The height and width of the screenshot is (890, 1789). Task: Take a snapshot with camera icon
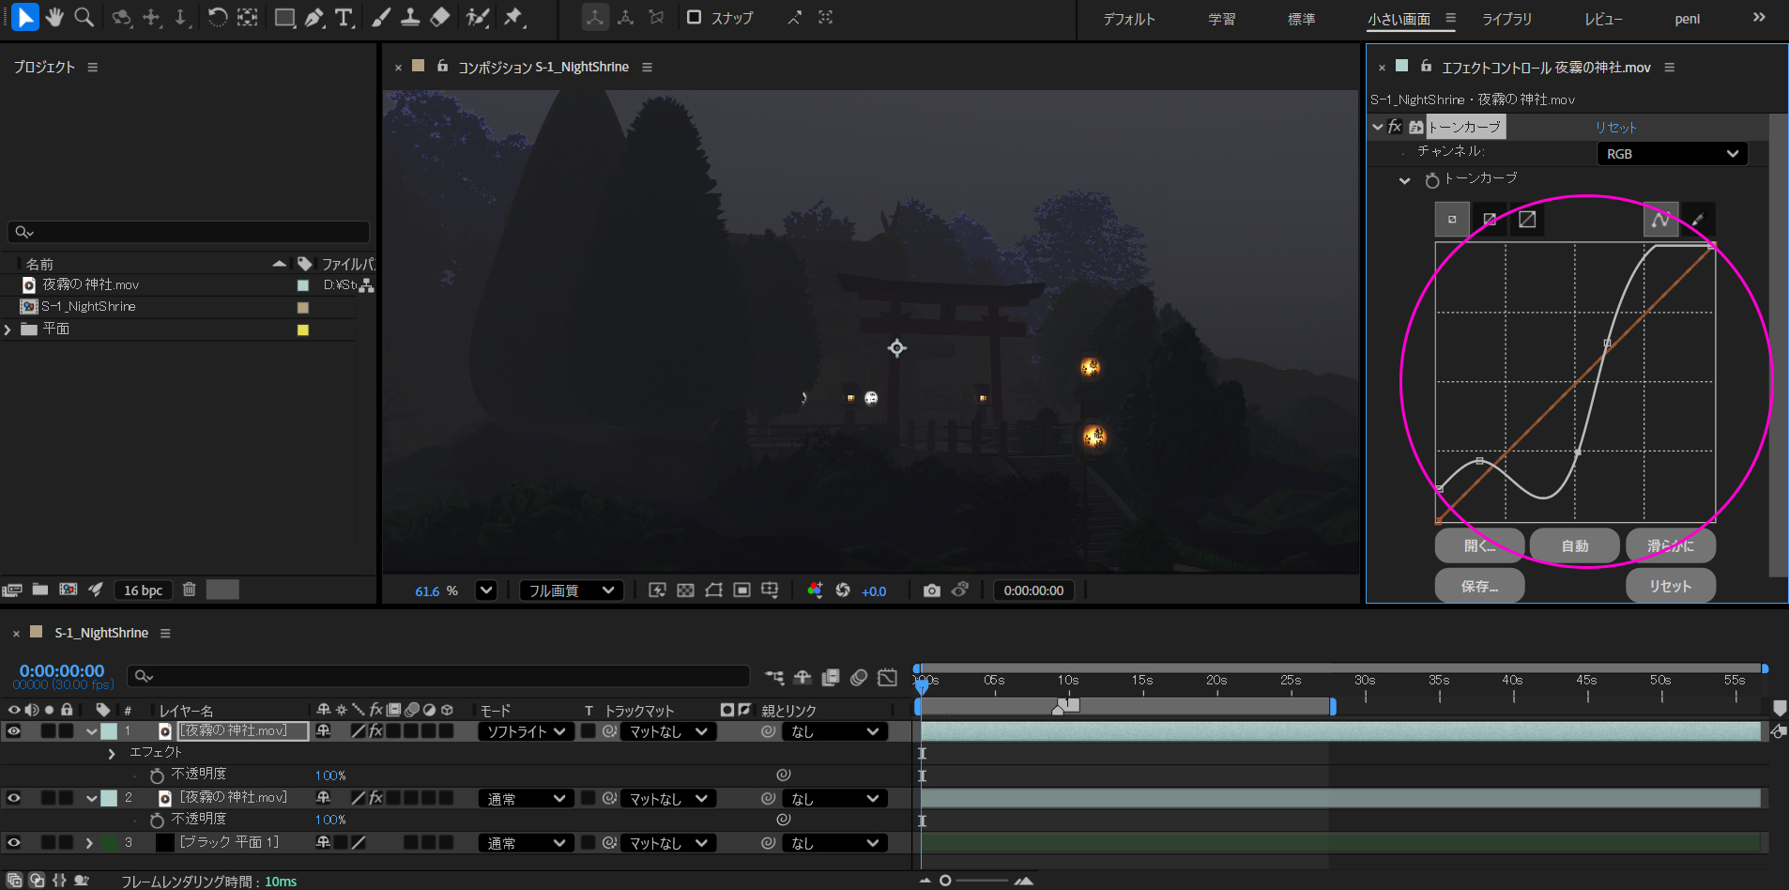coord(931,591)
